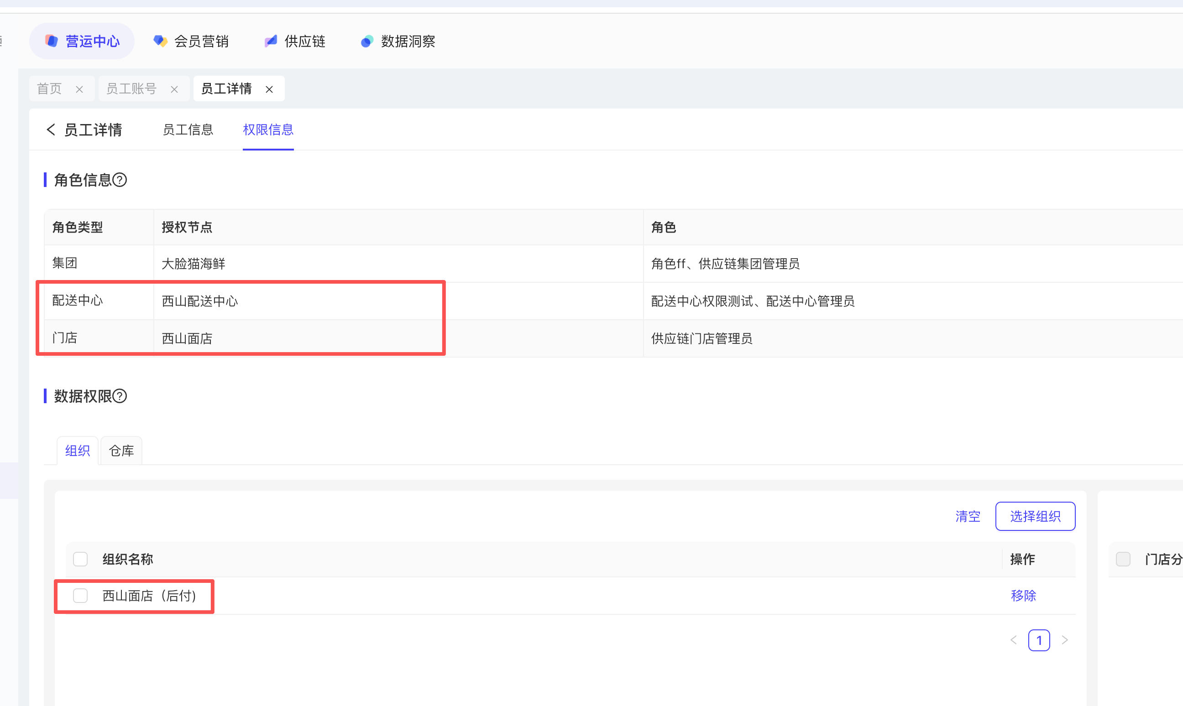The height and width of the screenshot is (706, 1183).
Task: Switch to the 员工信息 tab
Action: (188, 130)
